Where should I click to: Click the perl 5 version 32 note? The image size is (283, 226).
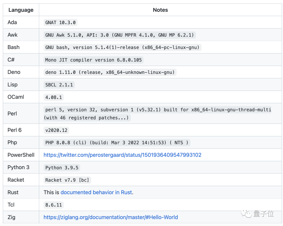coord(158,110)
